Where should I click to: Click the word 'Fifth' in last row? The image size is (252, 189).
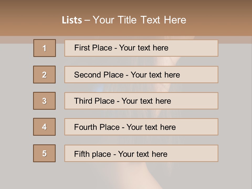[x=82, y=154]
